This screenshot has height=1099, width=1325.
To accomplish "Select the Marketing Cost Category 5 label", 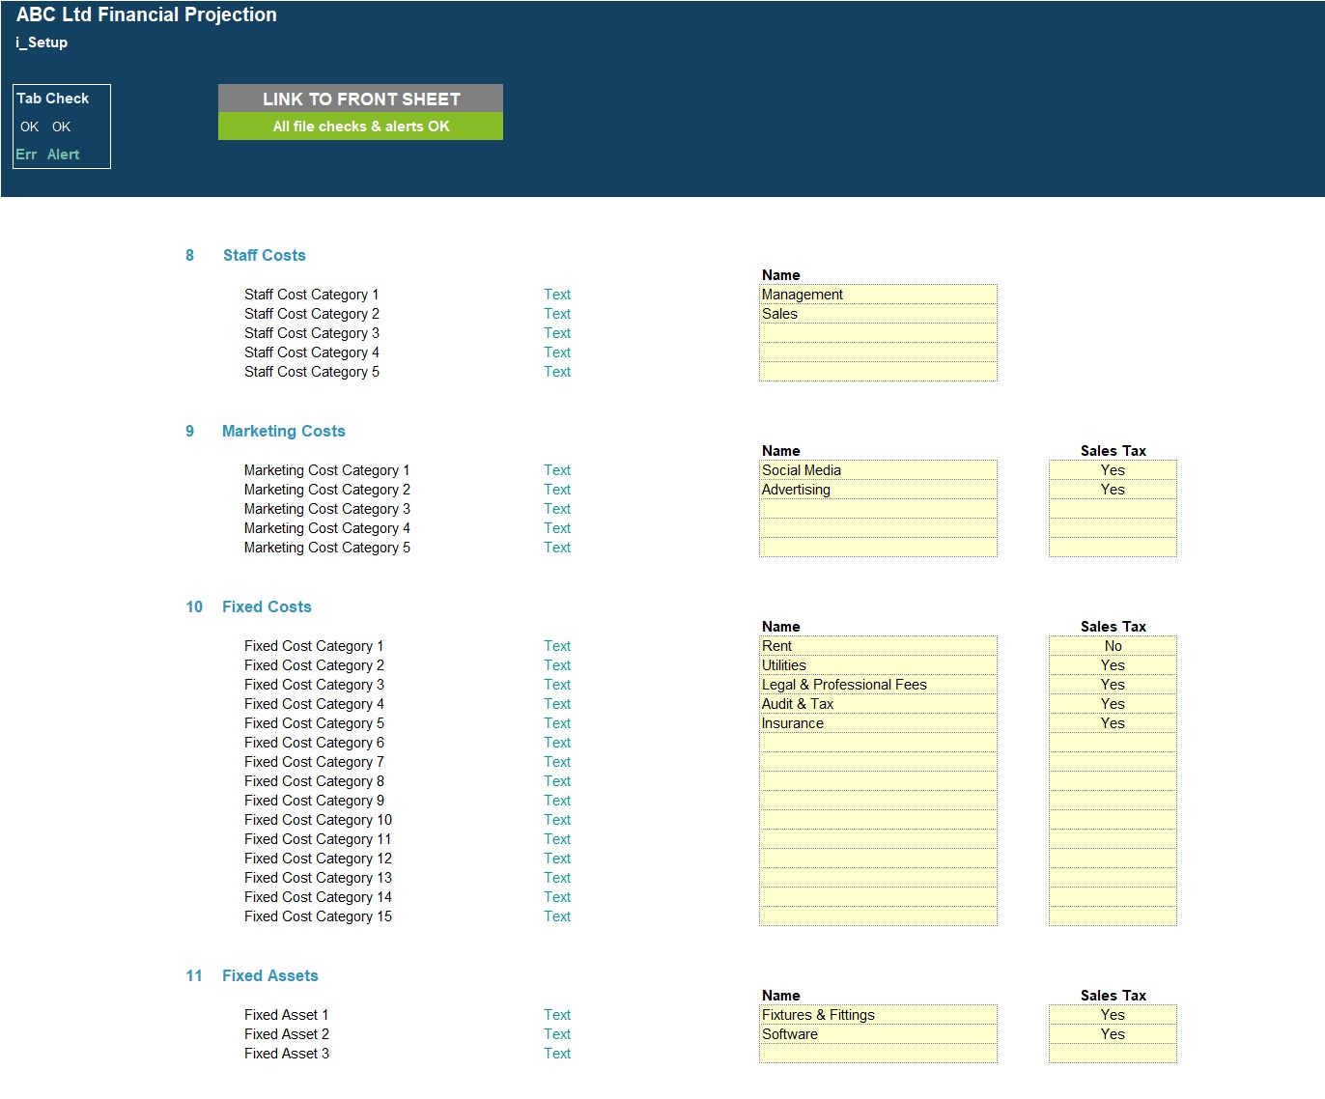I will tap(326, 548).
